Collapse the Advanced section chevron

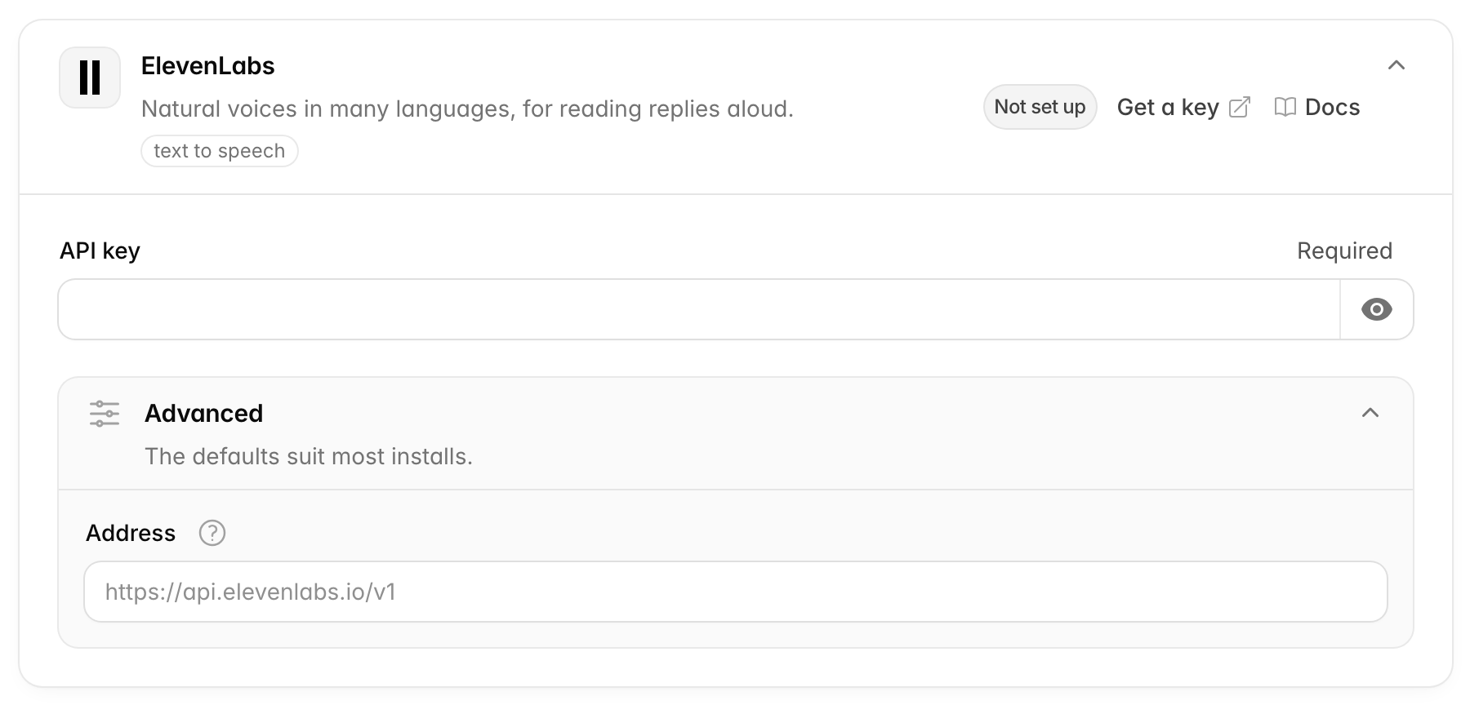pyautogui.click(x=1370, y=413)
